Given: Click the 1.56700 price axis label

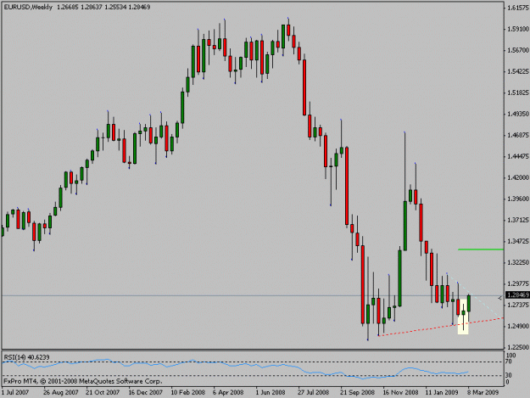Looking at the screenshot, I should (518, 50).
